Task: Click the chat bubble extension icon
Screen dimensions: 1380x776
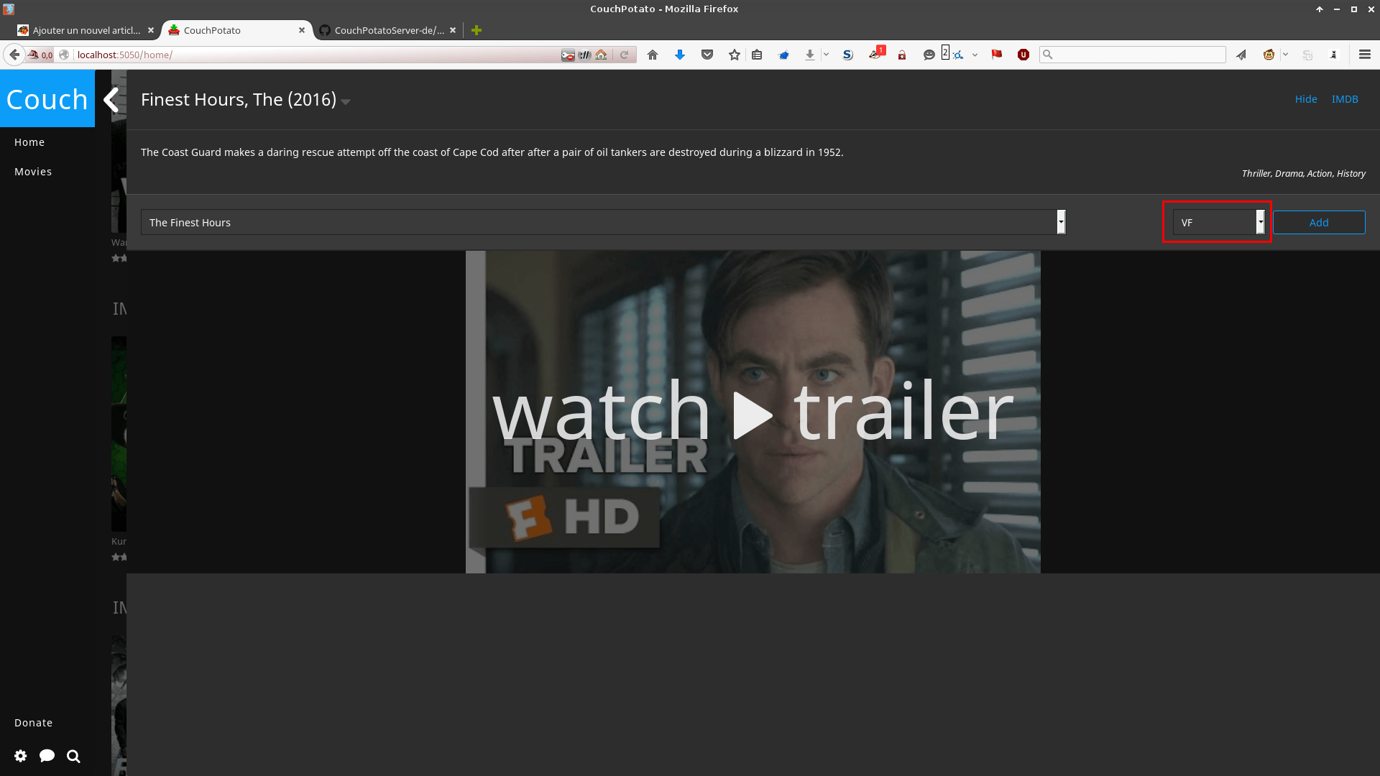Action: [x=929, y=55]
